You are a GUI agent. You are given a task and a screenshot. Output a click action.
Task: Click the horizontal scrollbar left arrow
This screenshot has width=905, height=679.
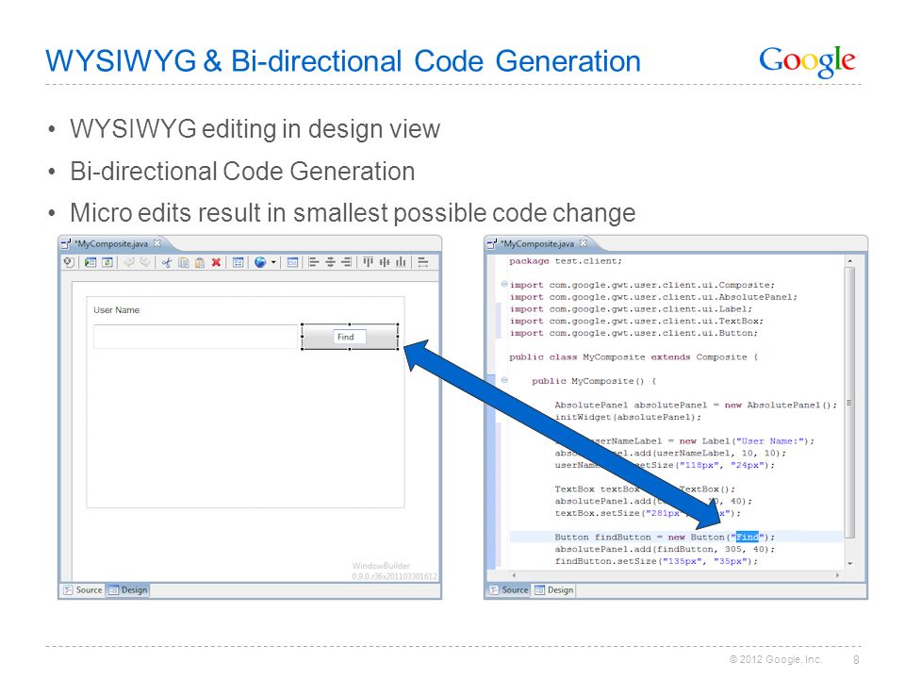coord(514,575)
